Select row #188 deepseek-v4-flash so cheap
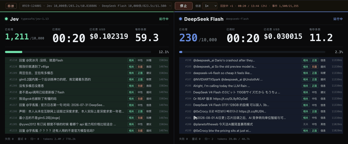This screenshot has height=144, width=348. 261,73
